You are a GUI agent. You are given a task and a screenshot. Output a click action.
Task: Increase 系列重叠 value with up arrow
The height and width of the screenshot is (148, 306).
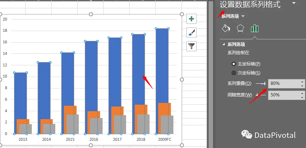point(302,82)
